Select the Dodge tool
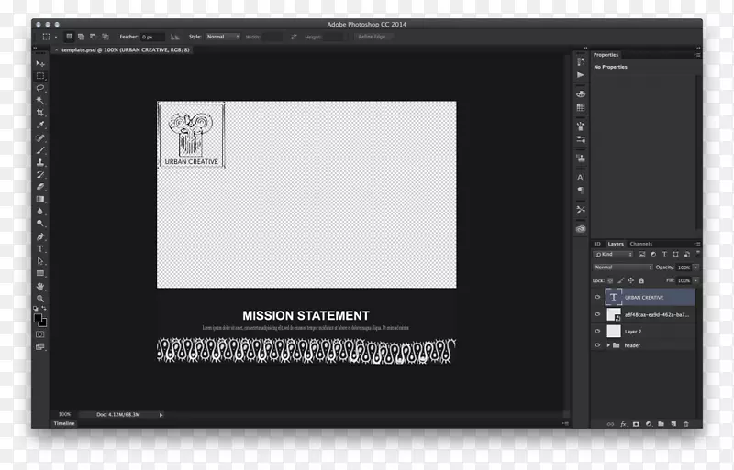734x470 pixels. pyautogui.click(x=40, y=224)
